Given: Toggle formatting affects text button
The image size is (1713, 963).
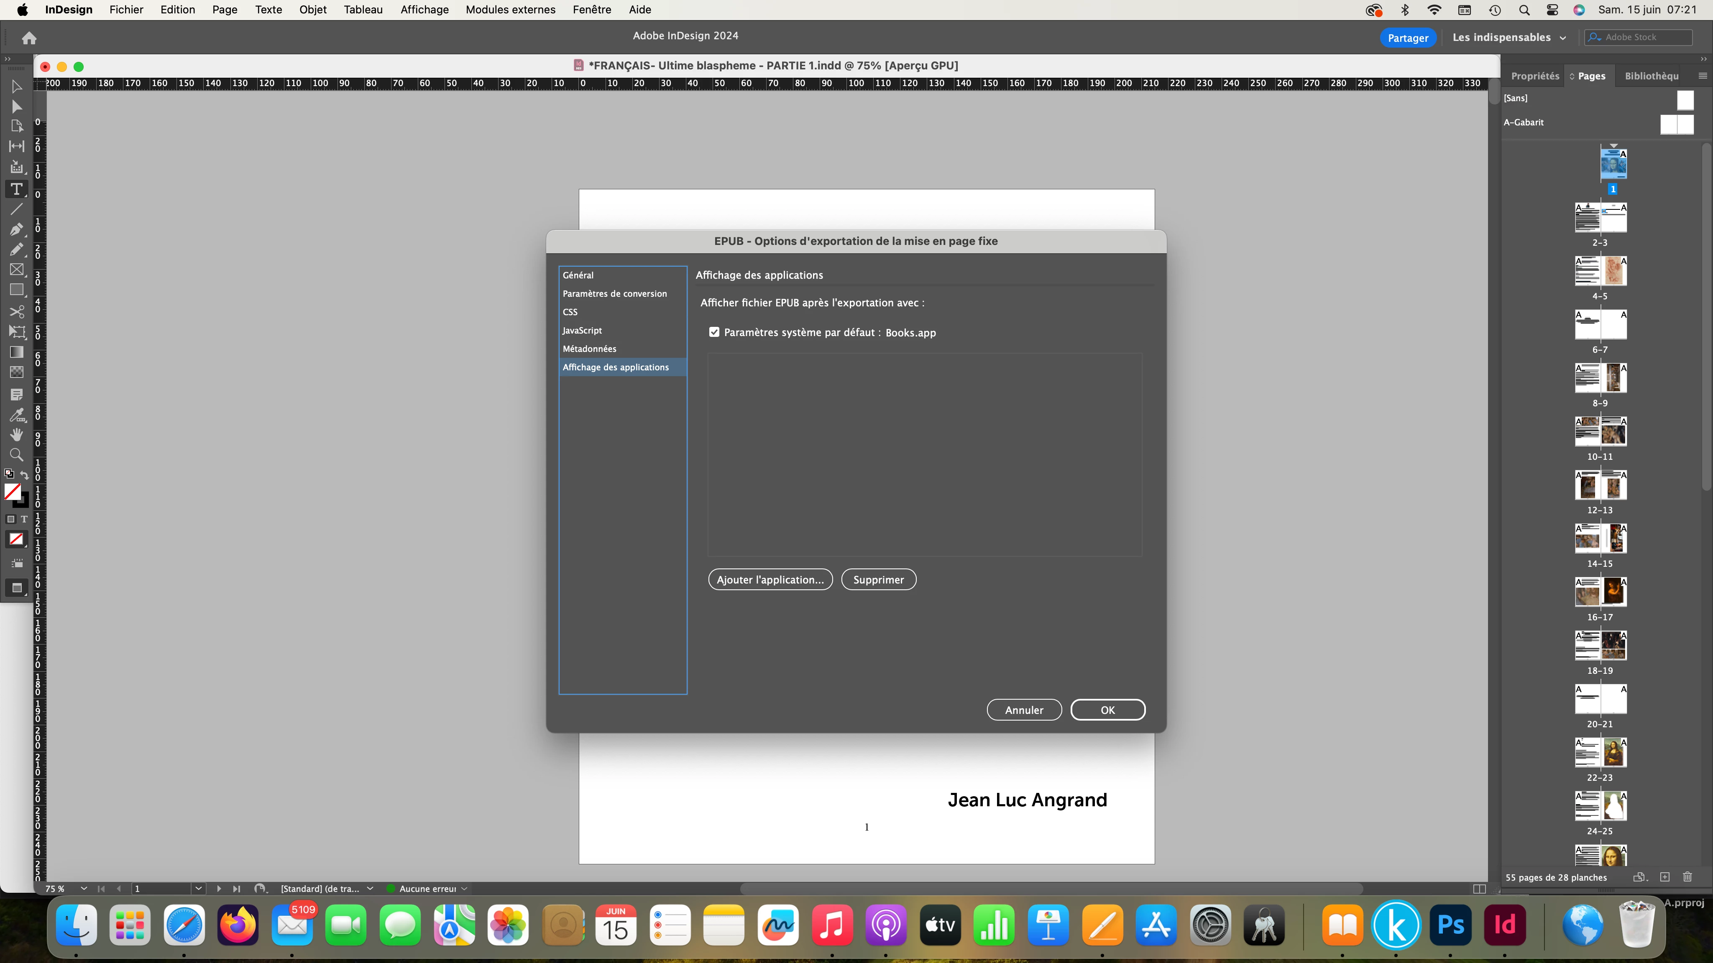Looking at the screenshot, I should pos(24,519).
